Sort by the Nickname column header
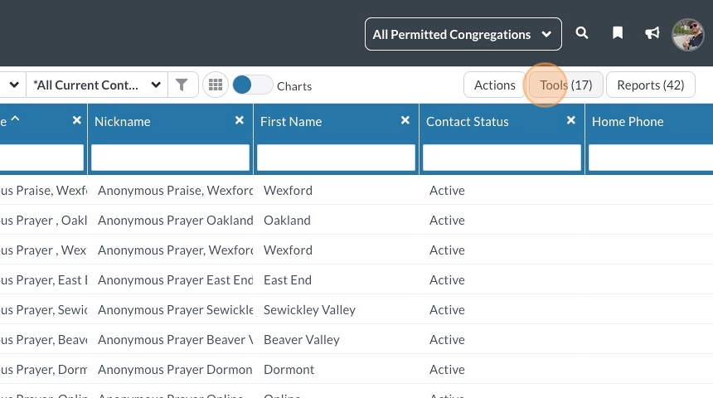Viewport: 713px width, 398px height. (x=123, y=121)
